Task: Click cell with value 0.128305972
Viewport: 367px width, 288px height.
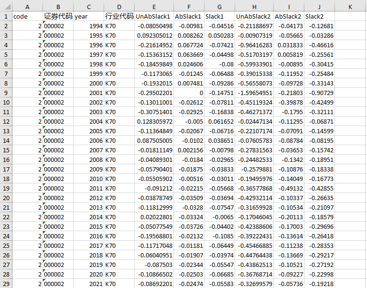Action: click(154, 122)
